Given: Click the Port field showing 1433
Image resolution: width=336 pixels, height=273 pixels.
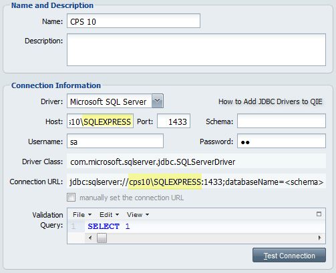Looking at the screenshot, I should (174, 121).
